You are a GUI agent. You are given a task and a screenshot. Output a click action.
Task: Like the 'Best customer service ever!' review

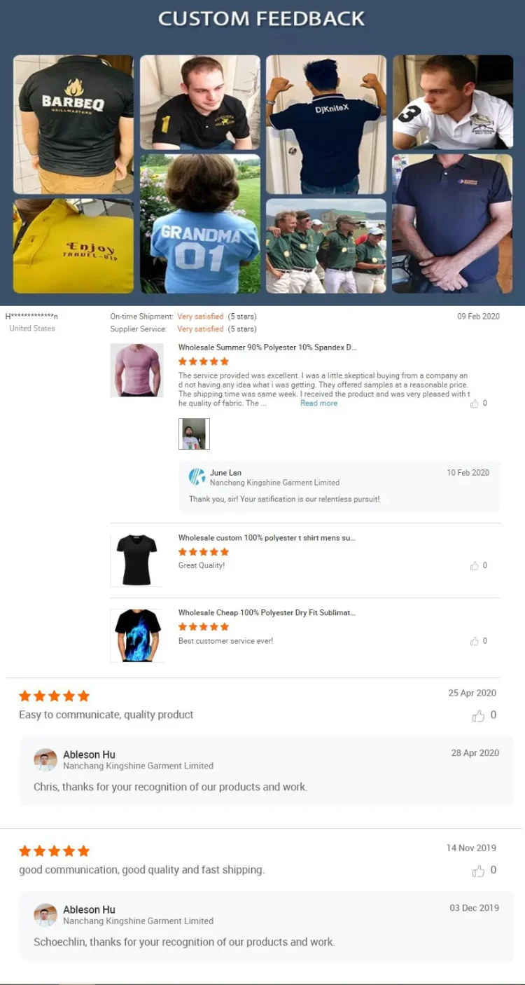(475, 641)
